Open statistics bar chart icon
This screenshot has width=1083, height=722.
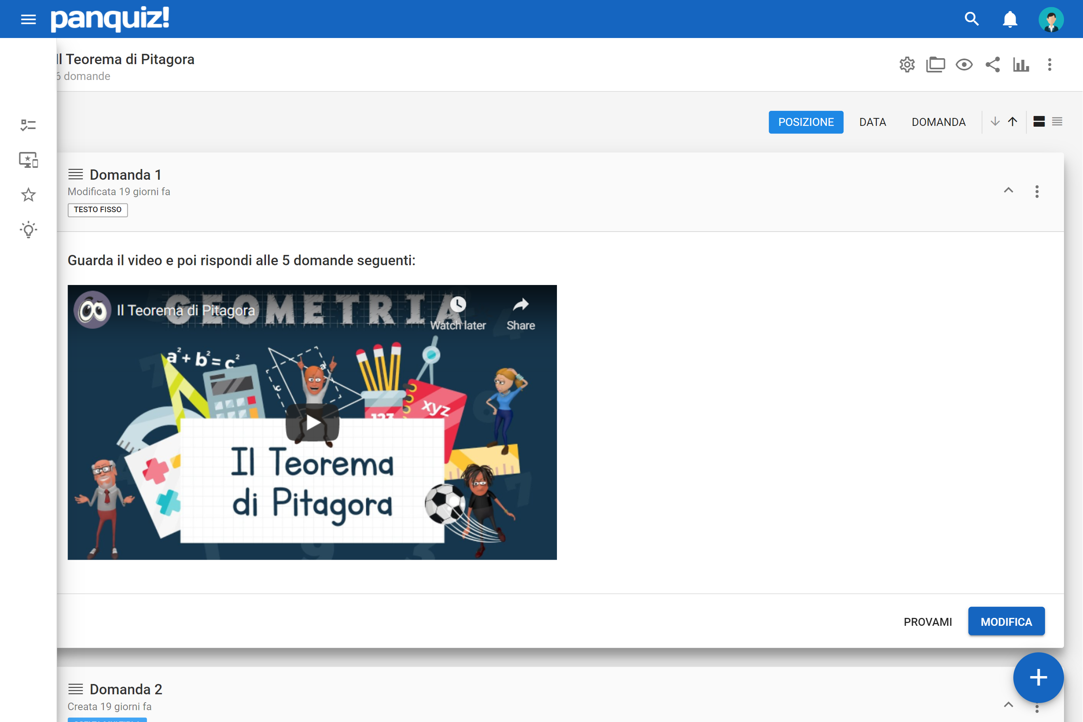point(1021,65)
